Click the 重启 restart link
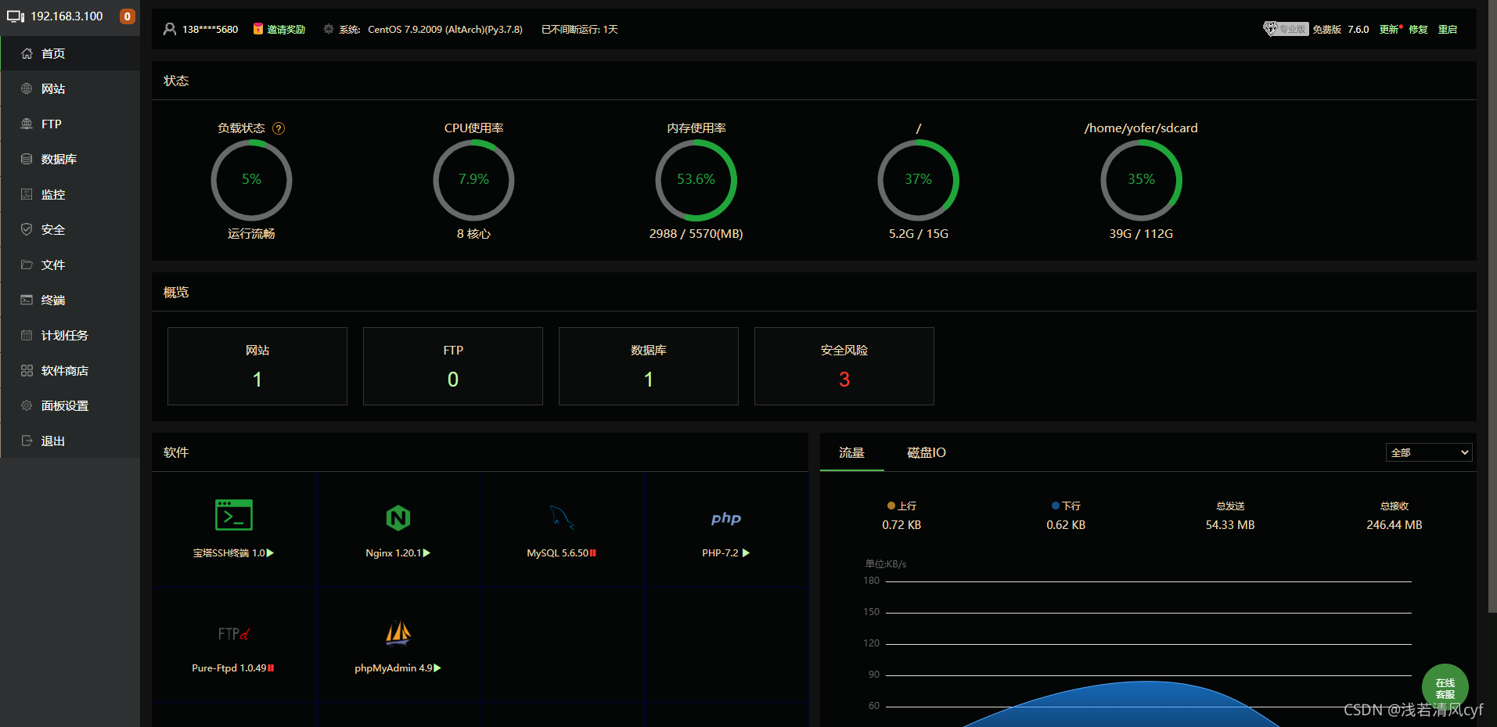Viewport: 1497px width, 727px height. [x=1448, y=29]
